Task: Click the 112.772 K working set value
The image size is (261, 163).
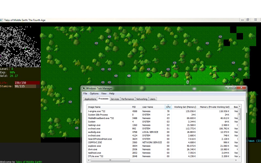Action: [x=191, y=128]
